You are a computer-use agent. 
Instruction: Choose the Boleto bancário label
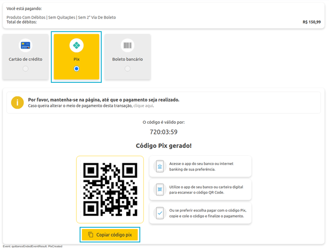tap(127, 59)
